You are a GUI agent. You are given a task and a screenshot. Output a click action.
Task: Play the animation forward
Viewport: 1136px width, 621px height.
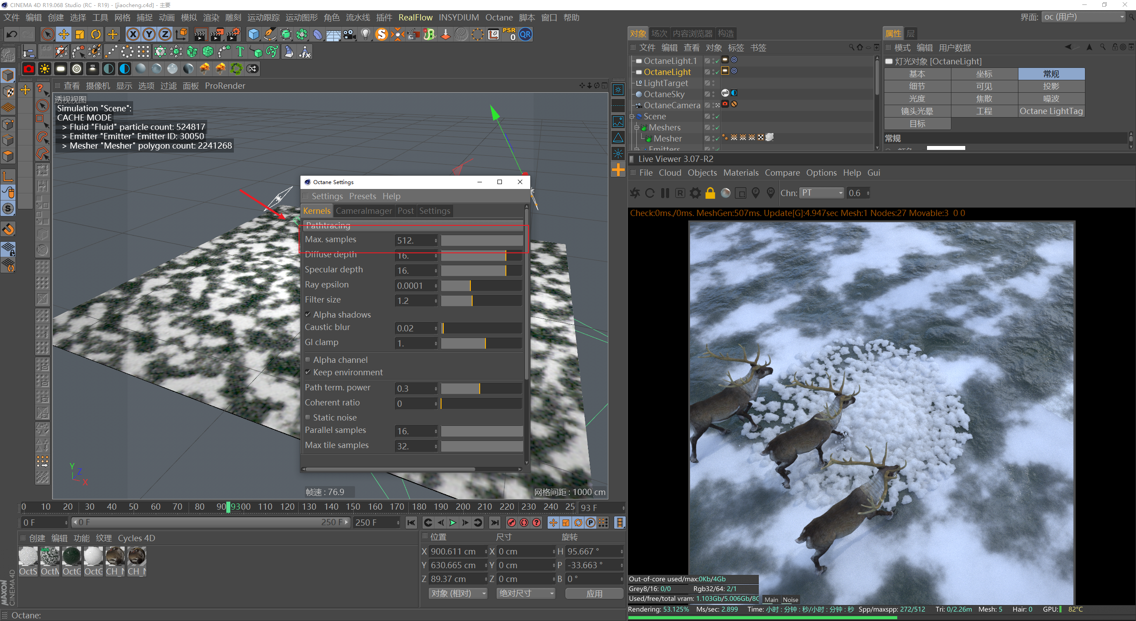click(453, 523)
